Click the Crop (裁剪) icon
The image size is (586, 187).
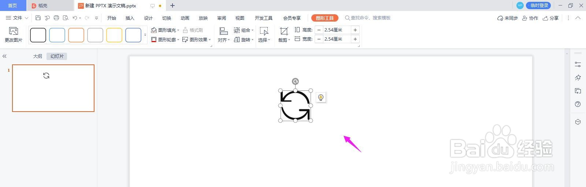[284, 31]
